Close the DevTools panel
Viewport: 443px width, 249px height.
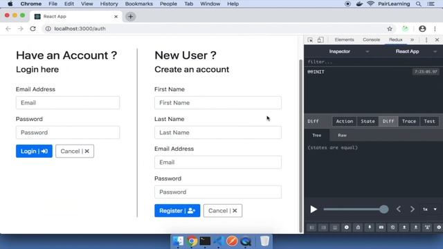click(437, 40)
